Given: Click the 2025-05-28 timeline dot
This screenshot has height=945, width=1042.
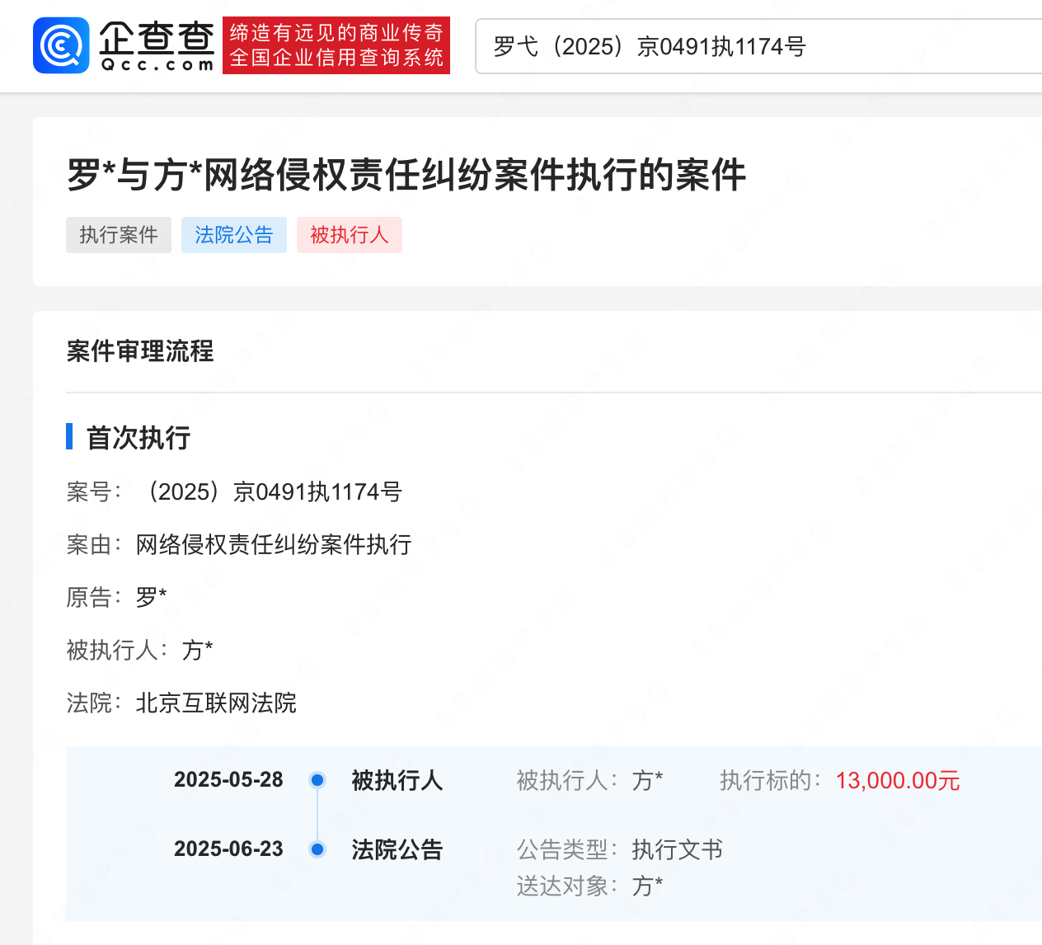Looking at the screenshot, I should pos(317,780).
